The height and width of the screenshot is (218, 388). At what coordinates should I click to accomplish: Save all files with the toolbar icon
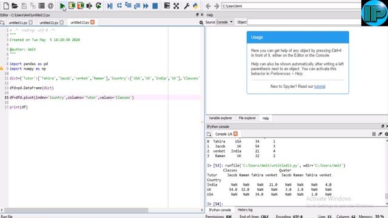(x=33, y=5)
